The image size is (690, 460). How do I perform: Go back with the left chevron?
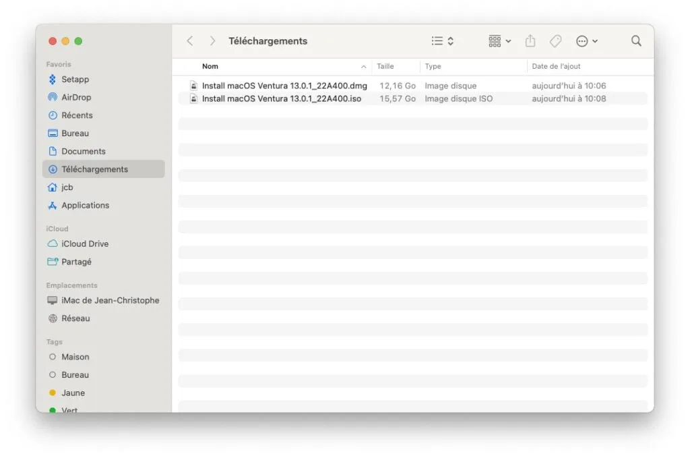[x=190, y=41]
